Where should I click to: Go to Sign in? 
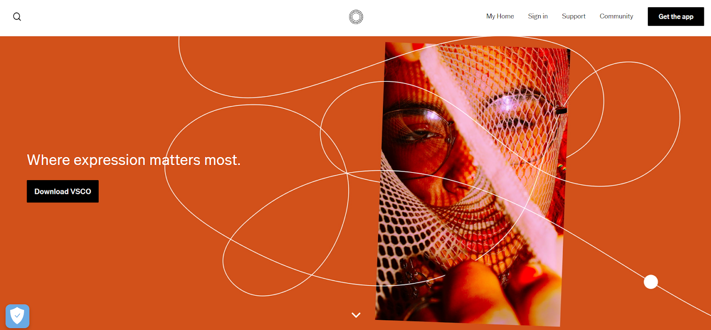click(x=538, y=16)
